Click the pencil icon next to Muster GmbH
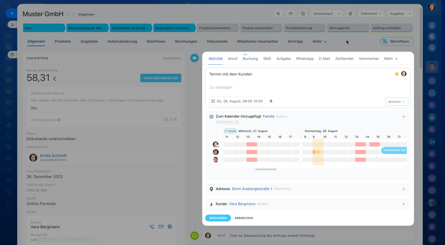Image resolution: width=445 pixels, height=245 pixels. point(68,15)
